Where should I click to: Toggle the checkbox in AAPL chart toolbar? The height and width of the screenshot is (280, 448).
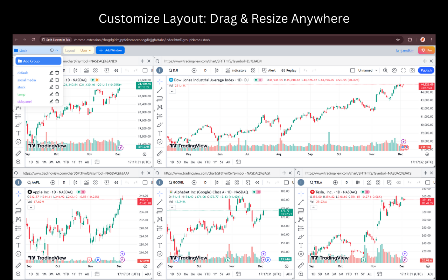145,182
